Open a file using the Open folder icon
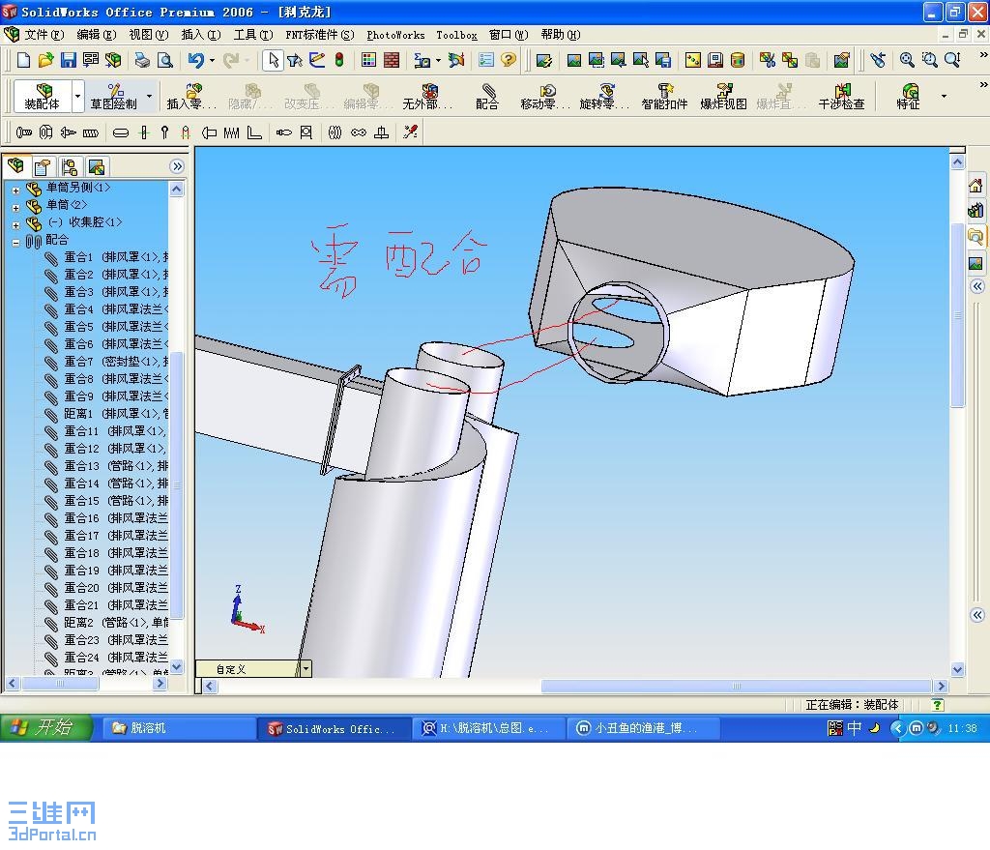The width and height of the screenshot is (990, 850). [x=45, y=60]
